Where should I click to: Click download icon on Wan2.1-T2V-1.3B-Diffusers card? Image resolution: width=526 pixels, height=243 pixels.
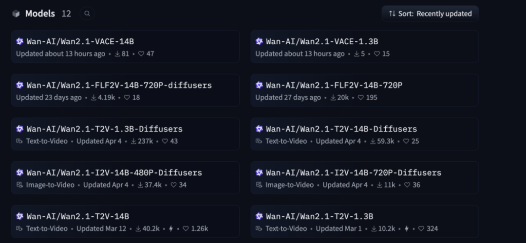[x=134, y=141]
